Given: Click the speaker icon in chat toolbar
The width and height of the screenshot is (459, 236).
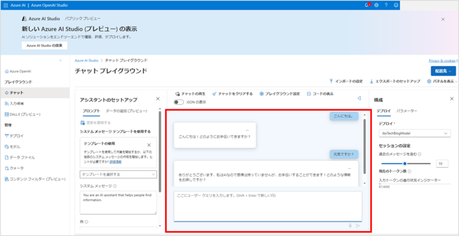Looking at the screenshot, I should 359,98.
